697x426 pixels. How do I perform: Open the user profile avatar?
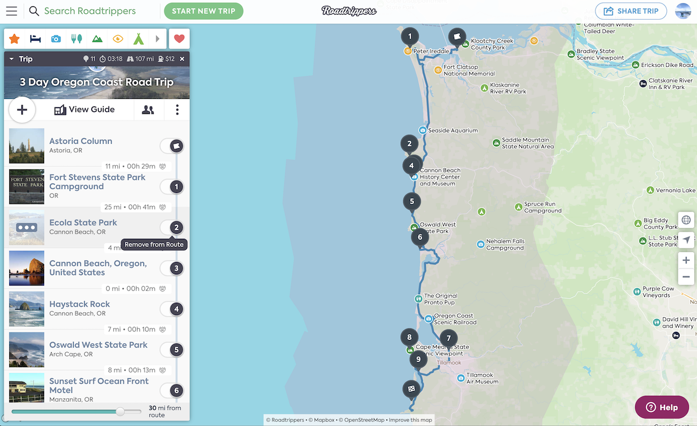(683, 11)
